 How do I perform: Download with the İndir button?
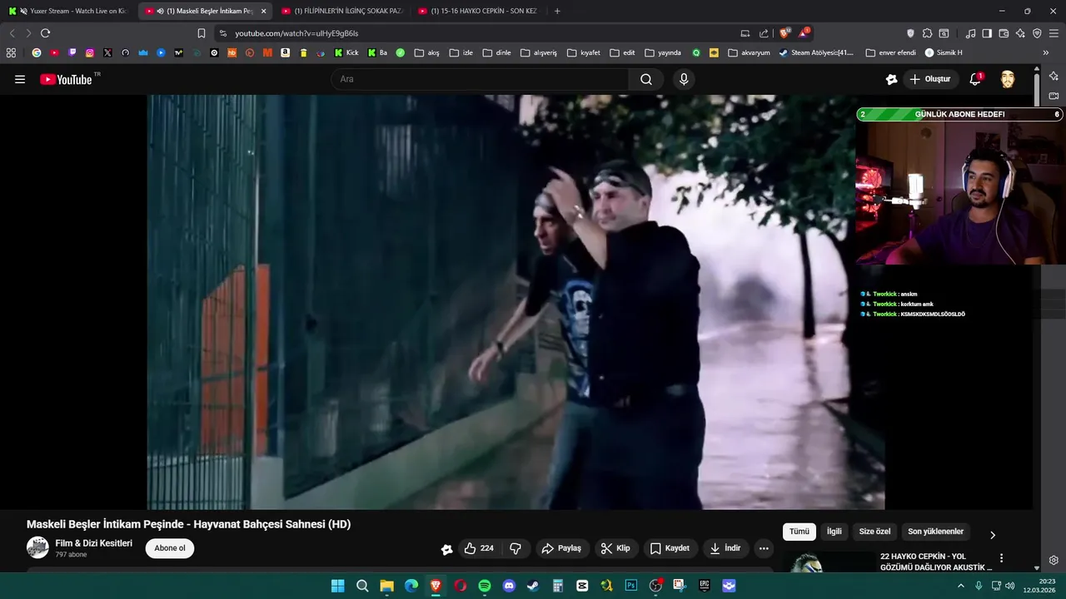coord(725,548)
